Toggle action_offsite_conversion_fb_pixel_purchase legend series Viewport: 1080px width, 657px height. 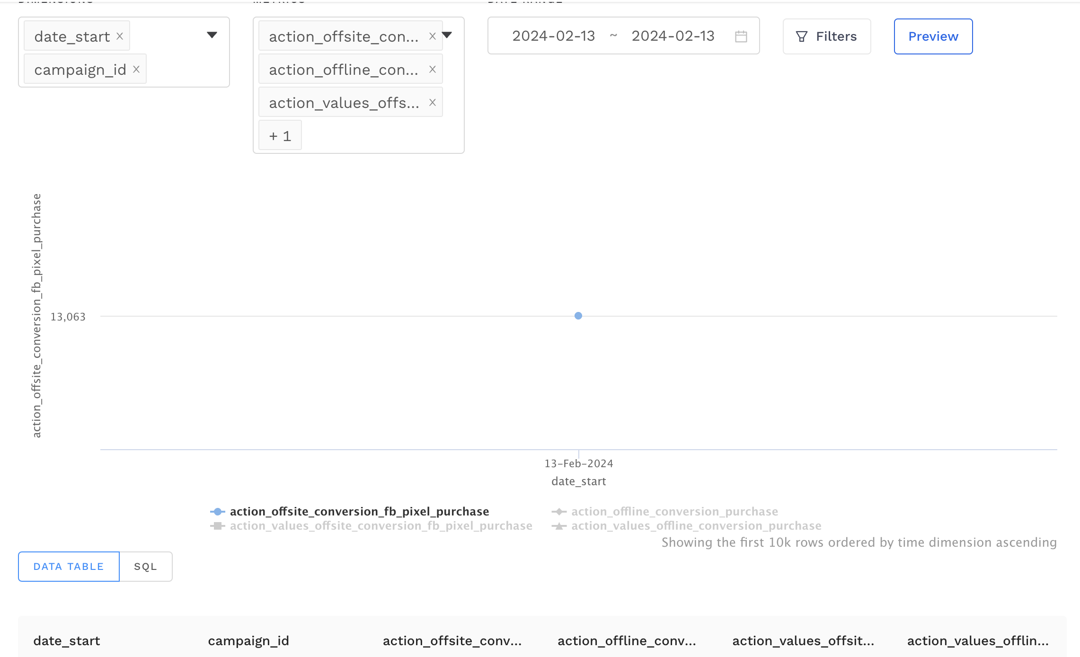click(350, 512)
